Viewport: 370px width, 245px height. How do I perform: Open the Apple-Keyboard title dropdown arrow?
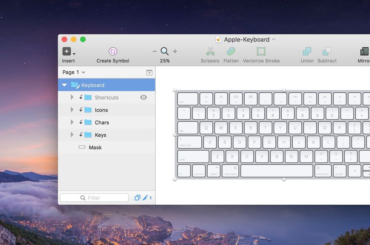[274, 39]
